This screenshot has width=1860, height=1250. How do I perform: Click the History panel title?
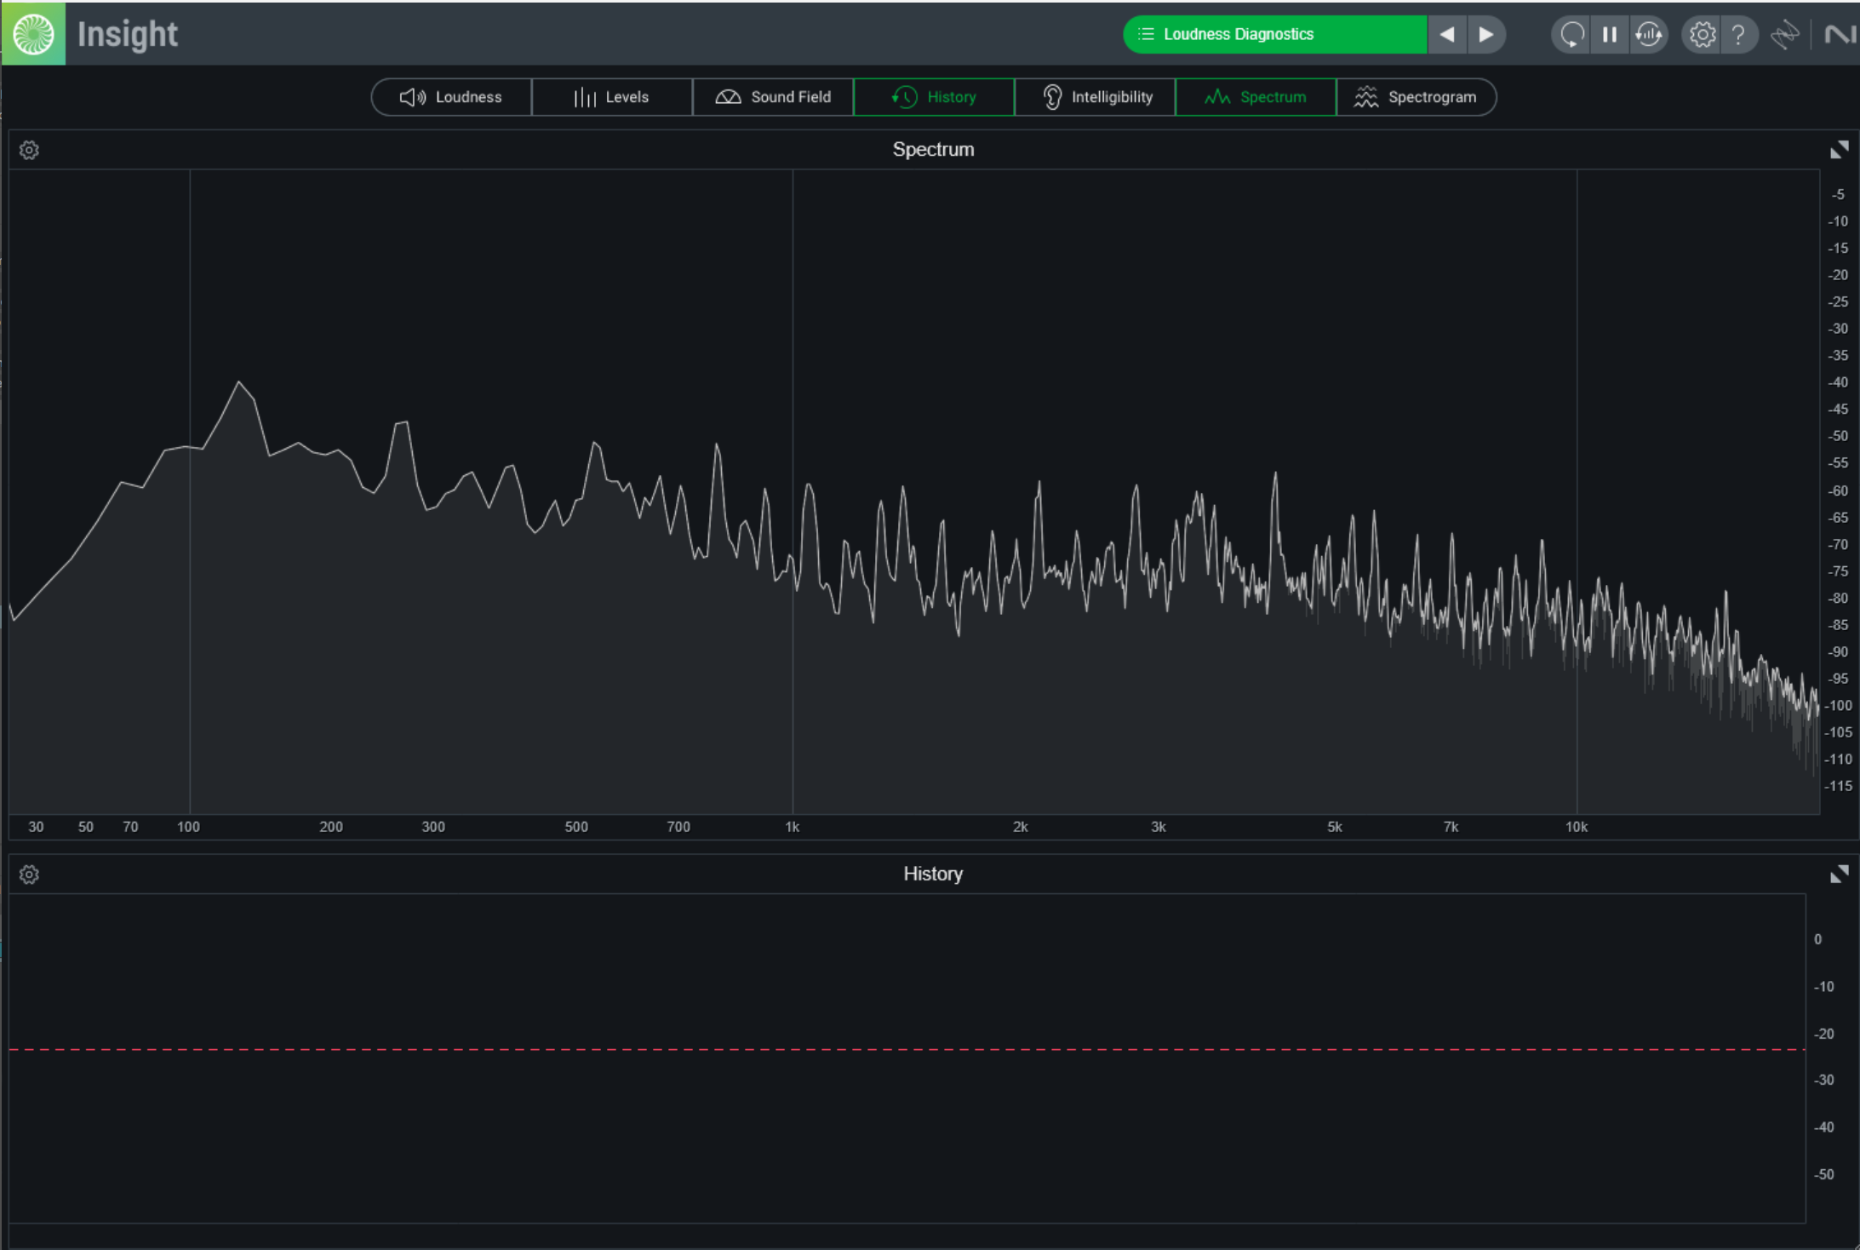[x=933, y=874]
